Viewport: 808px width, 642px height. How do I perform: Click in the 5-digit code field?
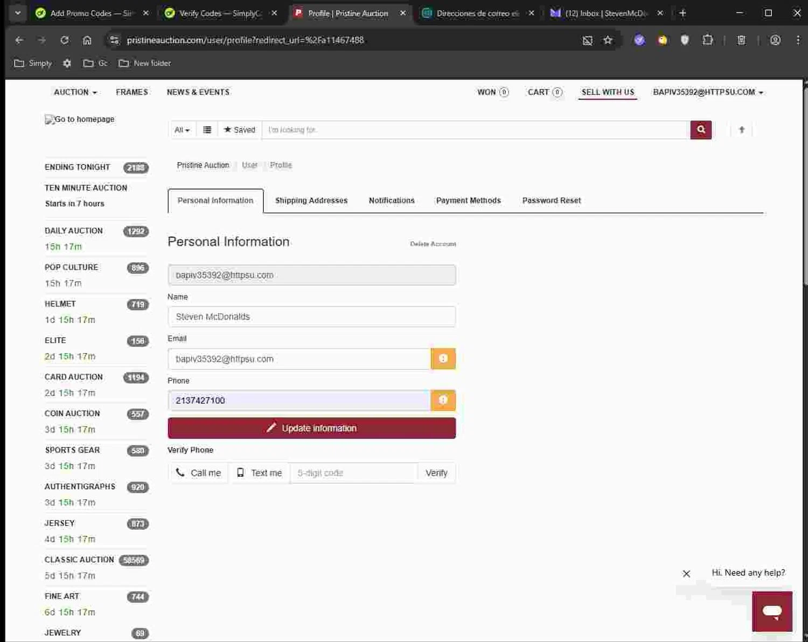click(354, 473)
